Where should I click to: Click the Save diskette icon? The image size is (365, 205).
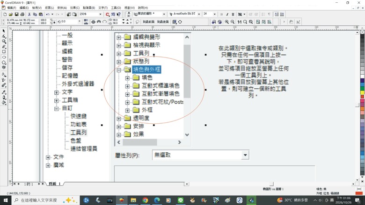16,14
